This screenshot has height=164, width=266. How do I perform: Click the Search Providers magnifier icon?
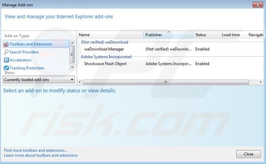pyautogui.click(x=6, y=52)
